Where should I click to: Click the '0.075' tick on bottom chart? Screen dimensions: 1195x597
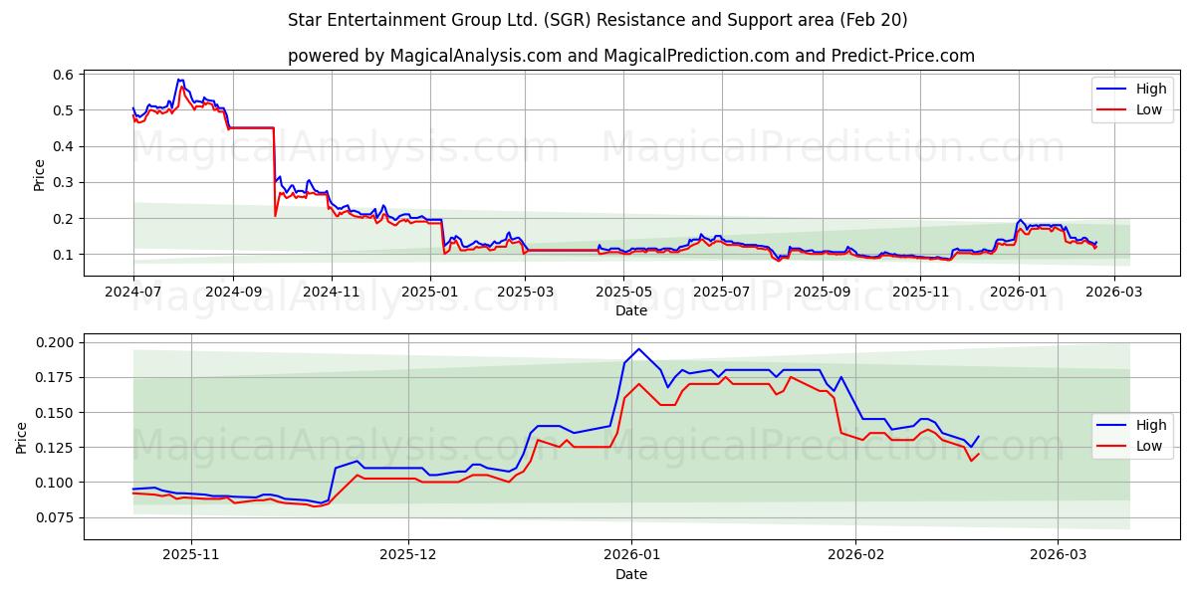pyautogui.click(x=55, y=517)
